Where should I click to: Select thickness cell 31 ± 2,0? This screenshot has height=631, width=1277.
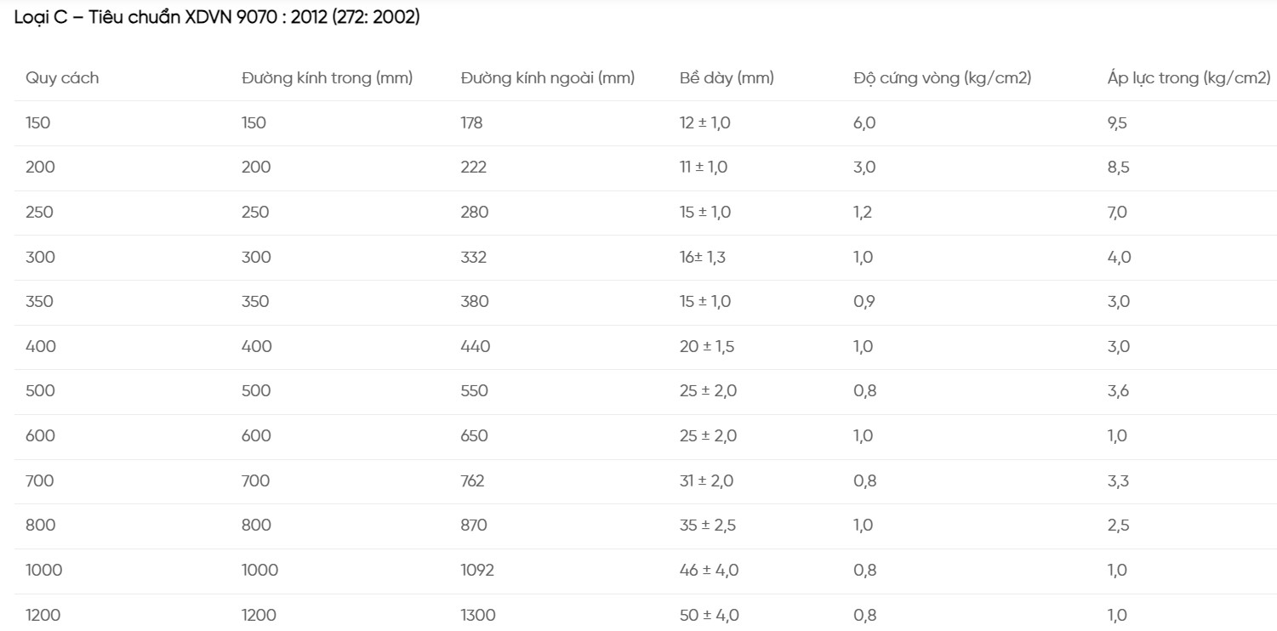[x=706, y=481]
